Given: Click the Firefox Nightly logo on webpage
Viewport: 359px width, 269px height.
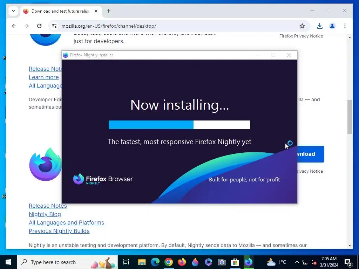Looking at the screenshot, I should (x=45, y=164).
